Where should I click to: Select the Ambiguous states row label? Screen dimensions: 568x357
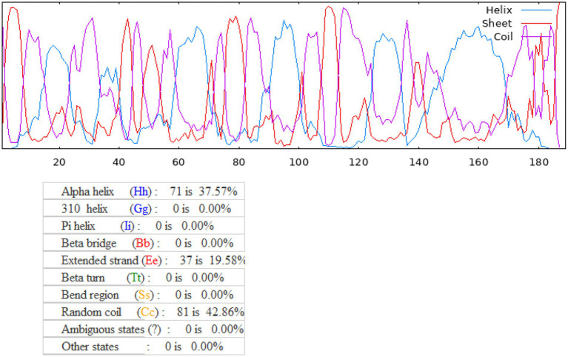(x=103, y=330)
